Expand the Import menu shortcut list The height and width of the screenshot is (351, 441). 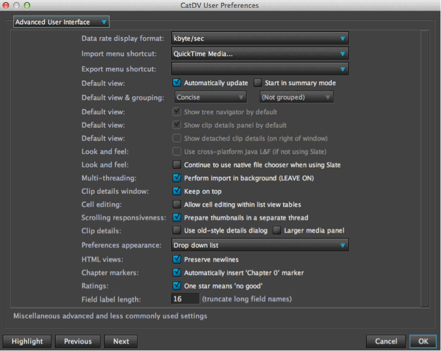(260, 53)
